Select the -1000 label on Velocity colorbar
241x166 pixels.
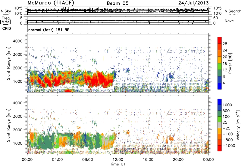pos(229,146)
